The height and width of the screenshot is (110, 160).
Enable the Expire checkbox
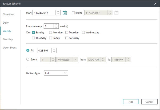pos(73,13)
